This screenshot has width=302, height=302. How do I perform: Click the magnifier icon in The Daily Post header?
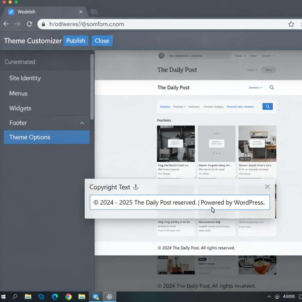click(272, 87)
